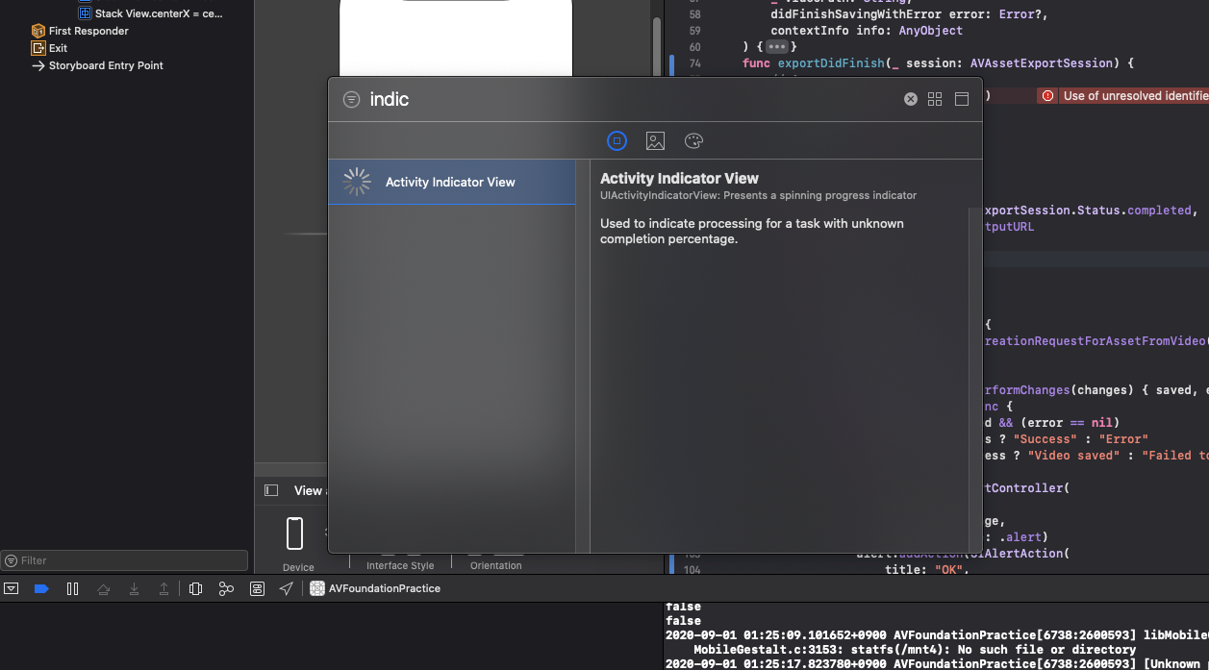Click the Simulate Location arrow icon
This screenshot has width=1209, height=670.
(287, 588)
